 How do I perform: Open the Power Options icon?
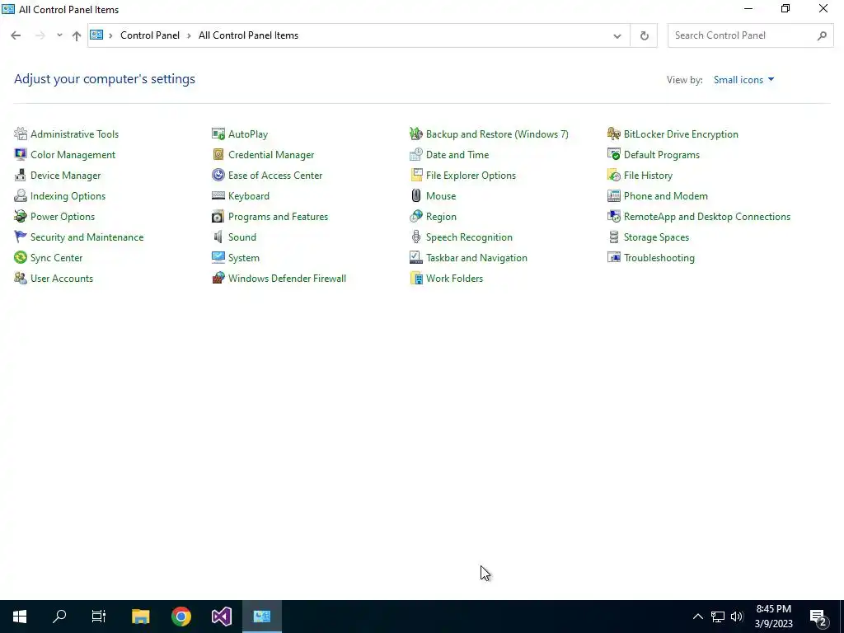(21, 217)
